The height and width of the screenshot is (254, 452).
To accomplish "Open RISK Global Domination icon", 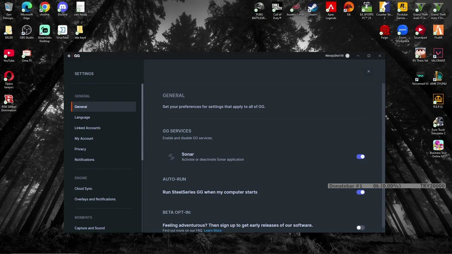I will (x=9, y=99).
